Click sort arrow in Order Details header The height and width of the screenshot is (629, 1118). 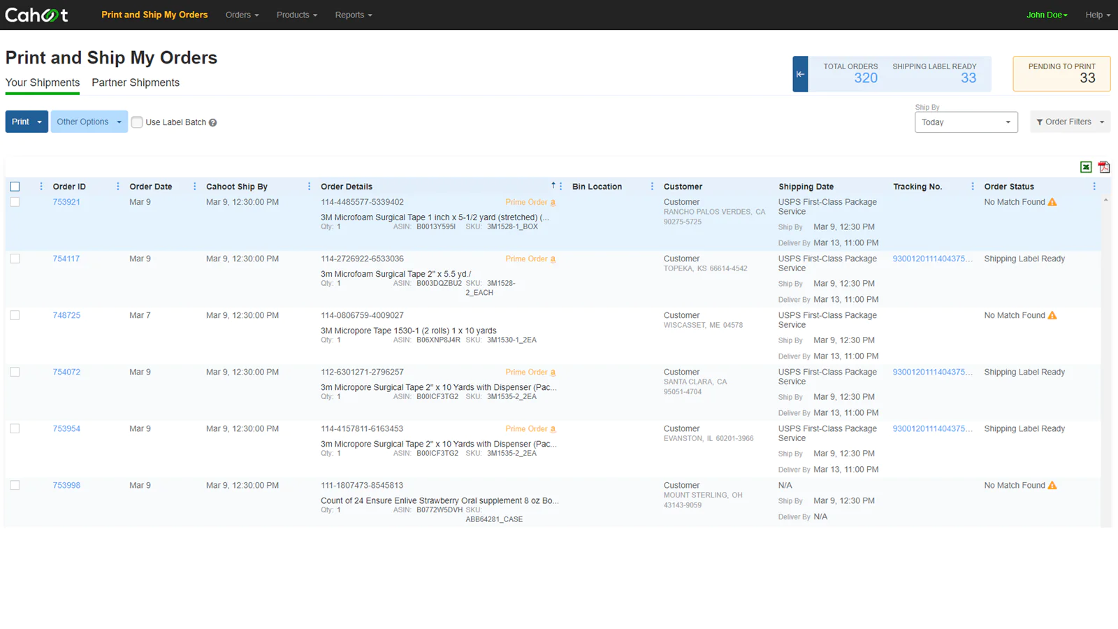pyautogui.click(x=553, y=185)
